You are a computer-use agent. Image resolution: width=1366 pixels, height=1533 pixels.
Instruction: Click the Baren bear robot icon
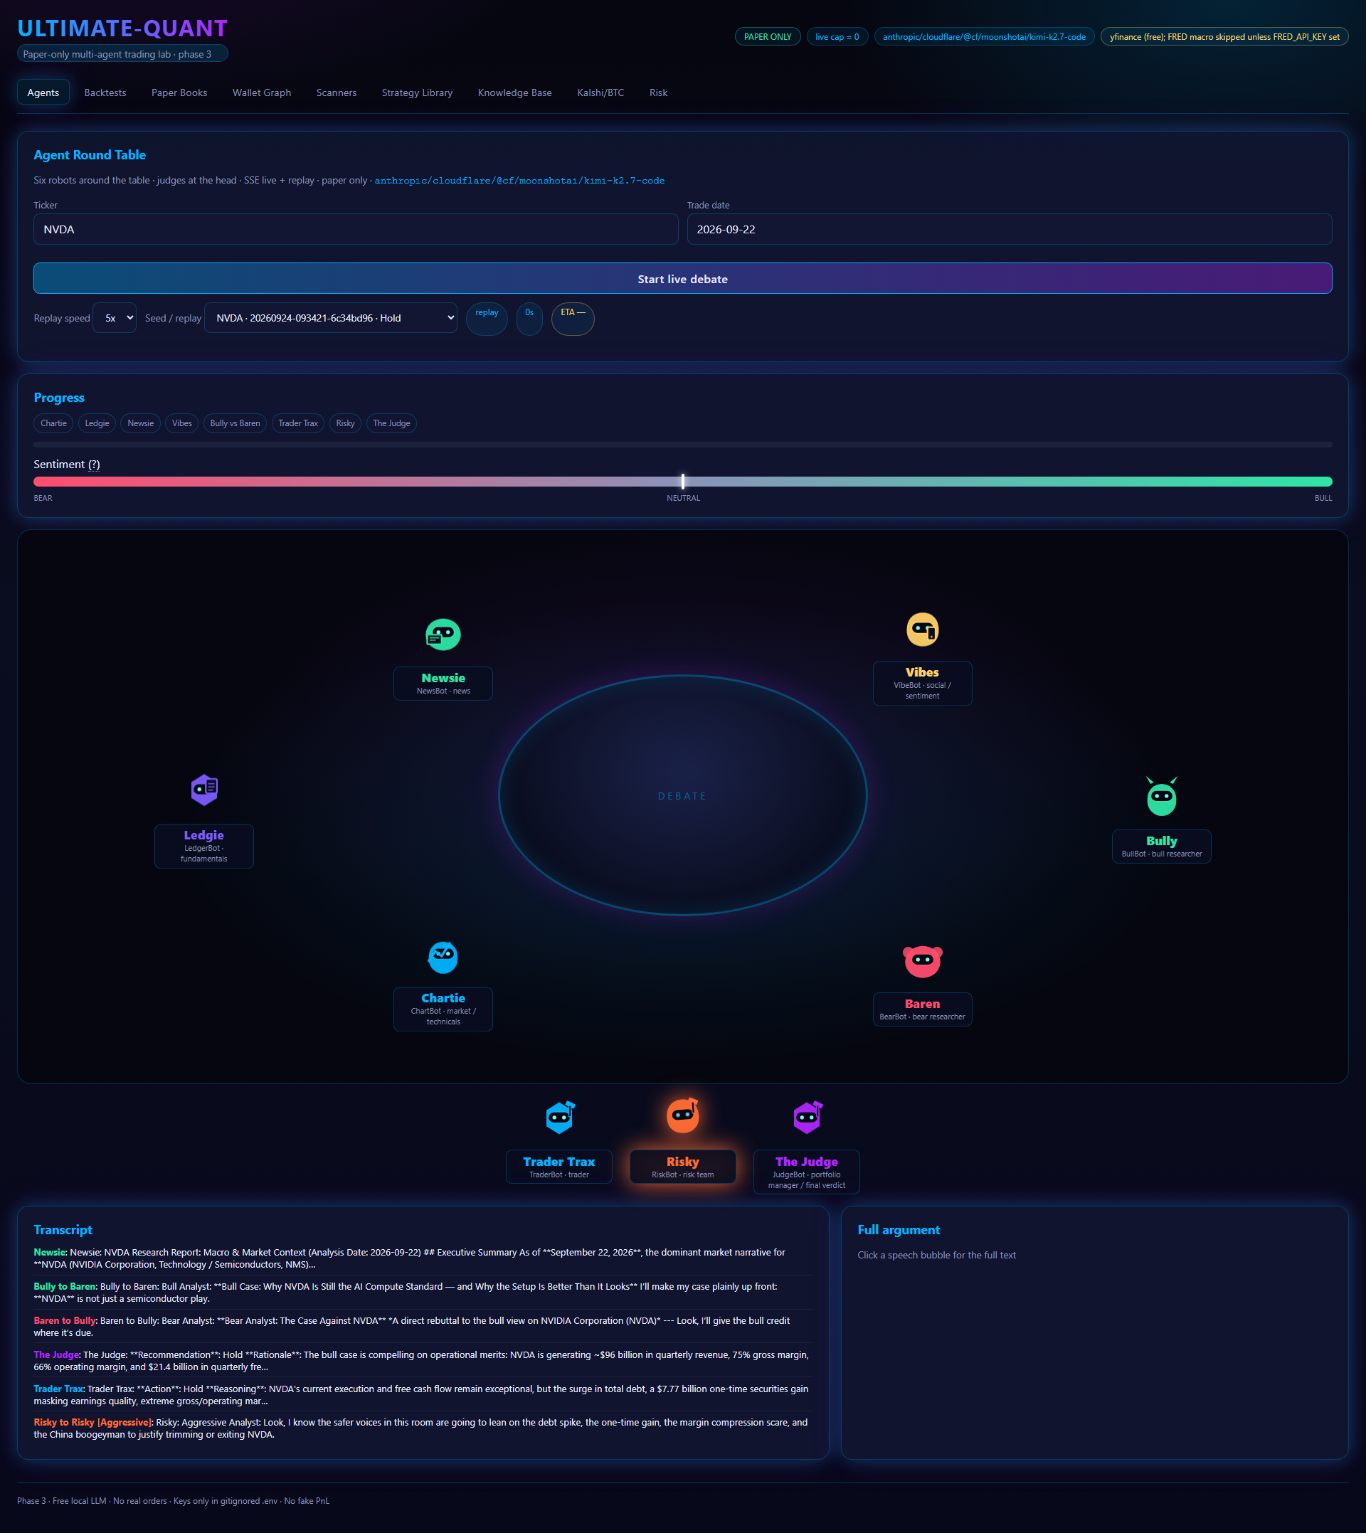(921, 961)
